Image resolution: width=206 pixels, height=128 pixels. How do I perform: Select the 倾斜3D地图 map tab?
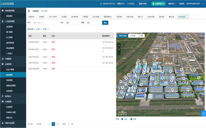click(123, 36)
